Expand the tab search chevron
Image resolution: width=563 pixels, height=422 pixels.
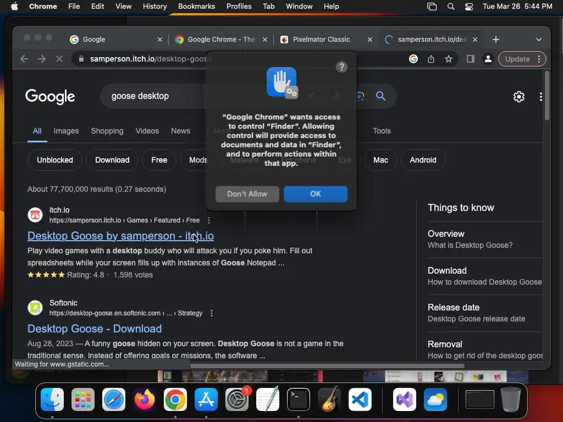tap(539, 40)
